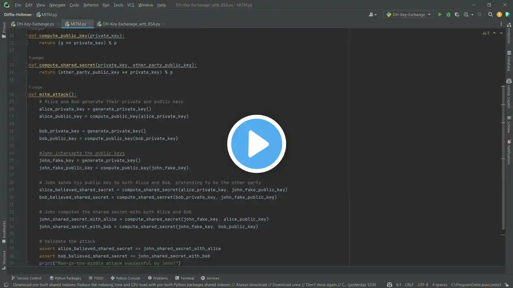The width and height of the screenshot is (513, 288).
Task: Open the Version Control tool window
Action: point(26,278)
